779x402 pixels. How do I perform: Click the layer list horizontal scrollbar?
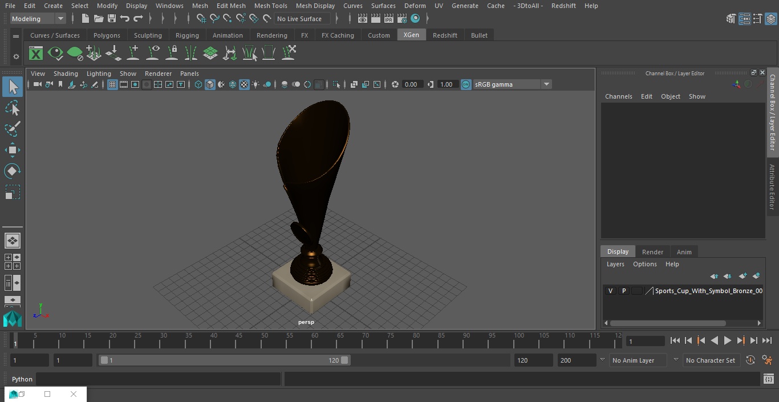click(x=667, y=323)
